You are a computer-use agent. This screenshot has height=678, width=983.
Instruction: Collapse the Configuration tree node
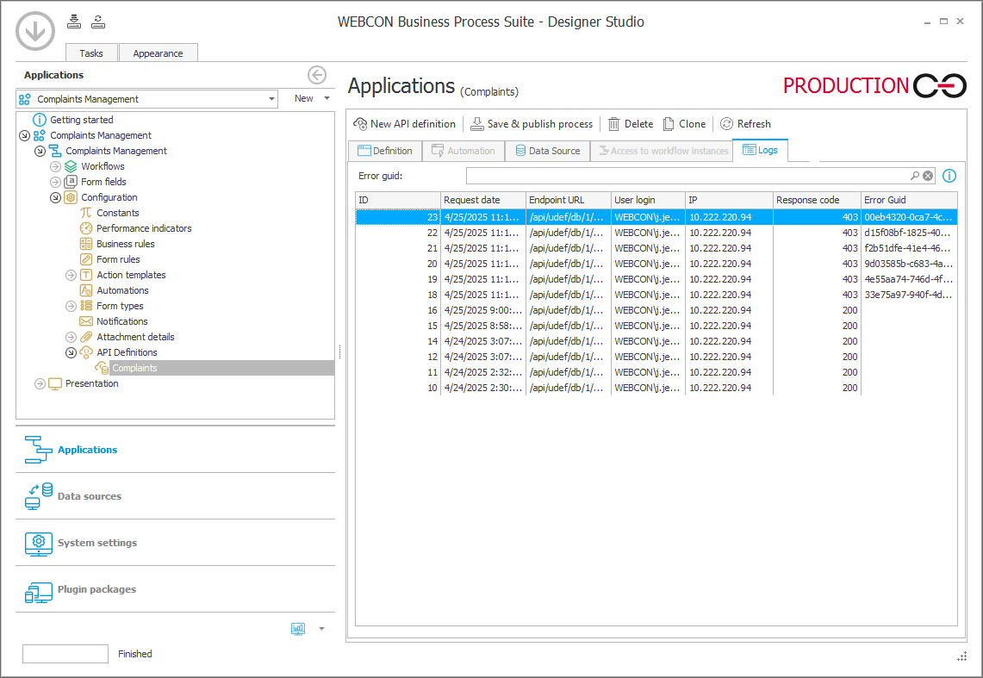[55, 197]
